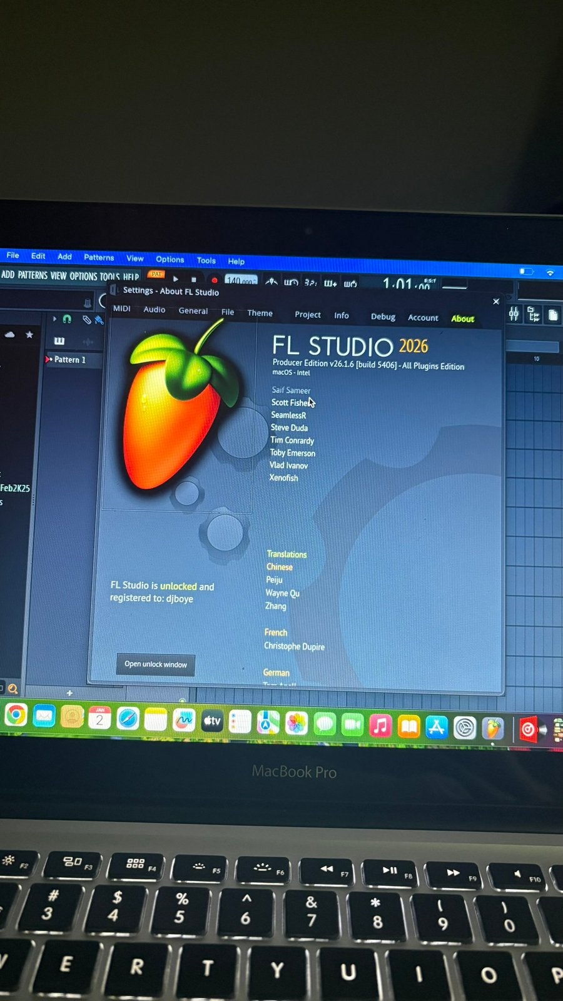Click the credit name Toby Emerson
Viewport: 563px width, 1001px height.
[292, 453]
